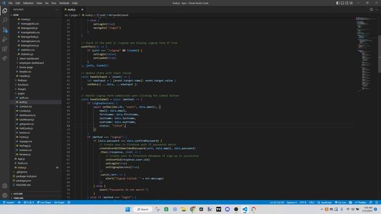Expand the images folder
Image resolution: width=381 pixels, height=214 pixels.
[x=21, y=89]
